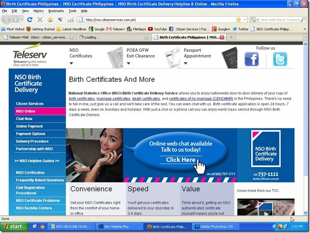Screen dimensions: 310x233
Task: Close the Birth Certificate Philippines tab
Action: (x=222, y=37)
